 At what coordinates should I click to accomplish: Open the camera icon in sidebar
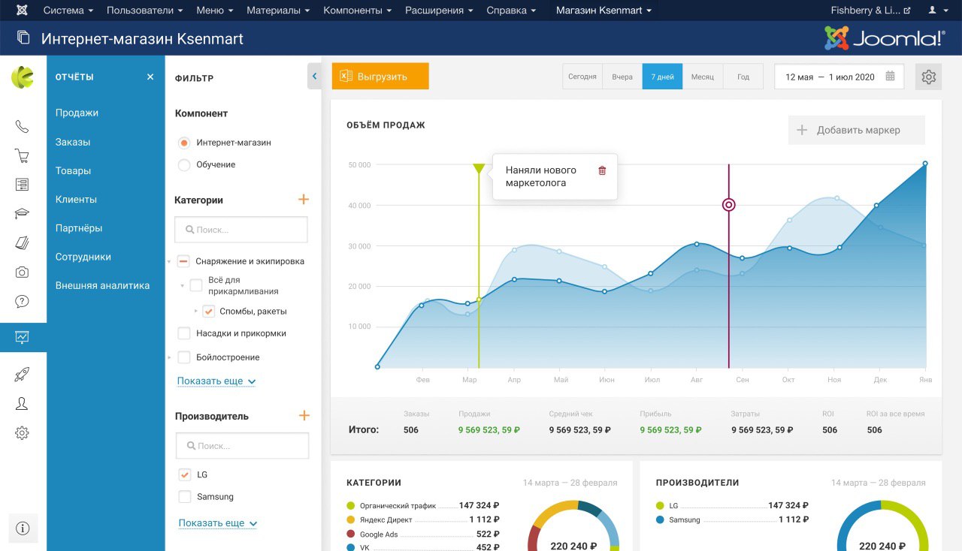[22, 272]
